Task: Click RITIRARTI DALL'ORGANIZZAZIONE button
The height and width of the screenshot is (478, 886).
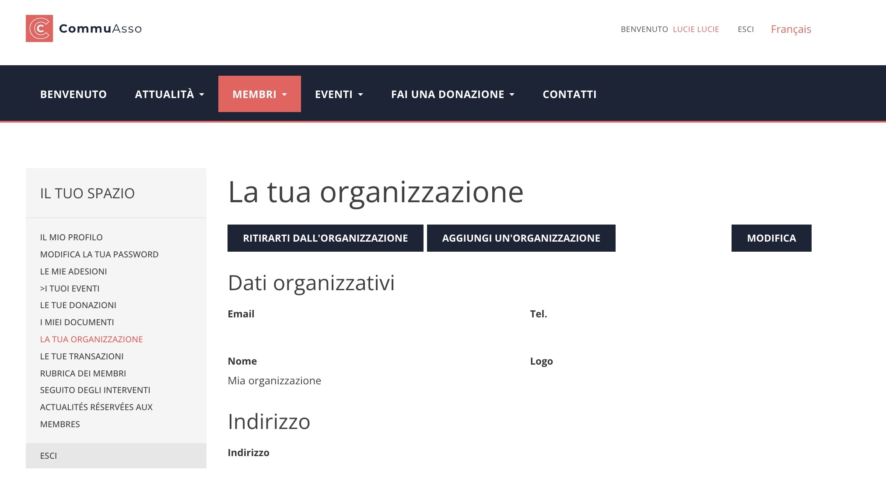Action: [325, 238]
